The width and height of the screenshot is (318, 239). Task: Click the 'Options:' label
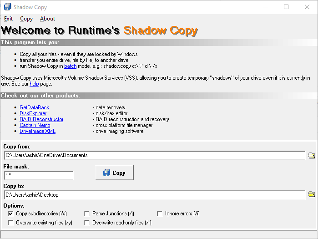tap(14, 206)
